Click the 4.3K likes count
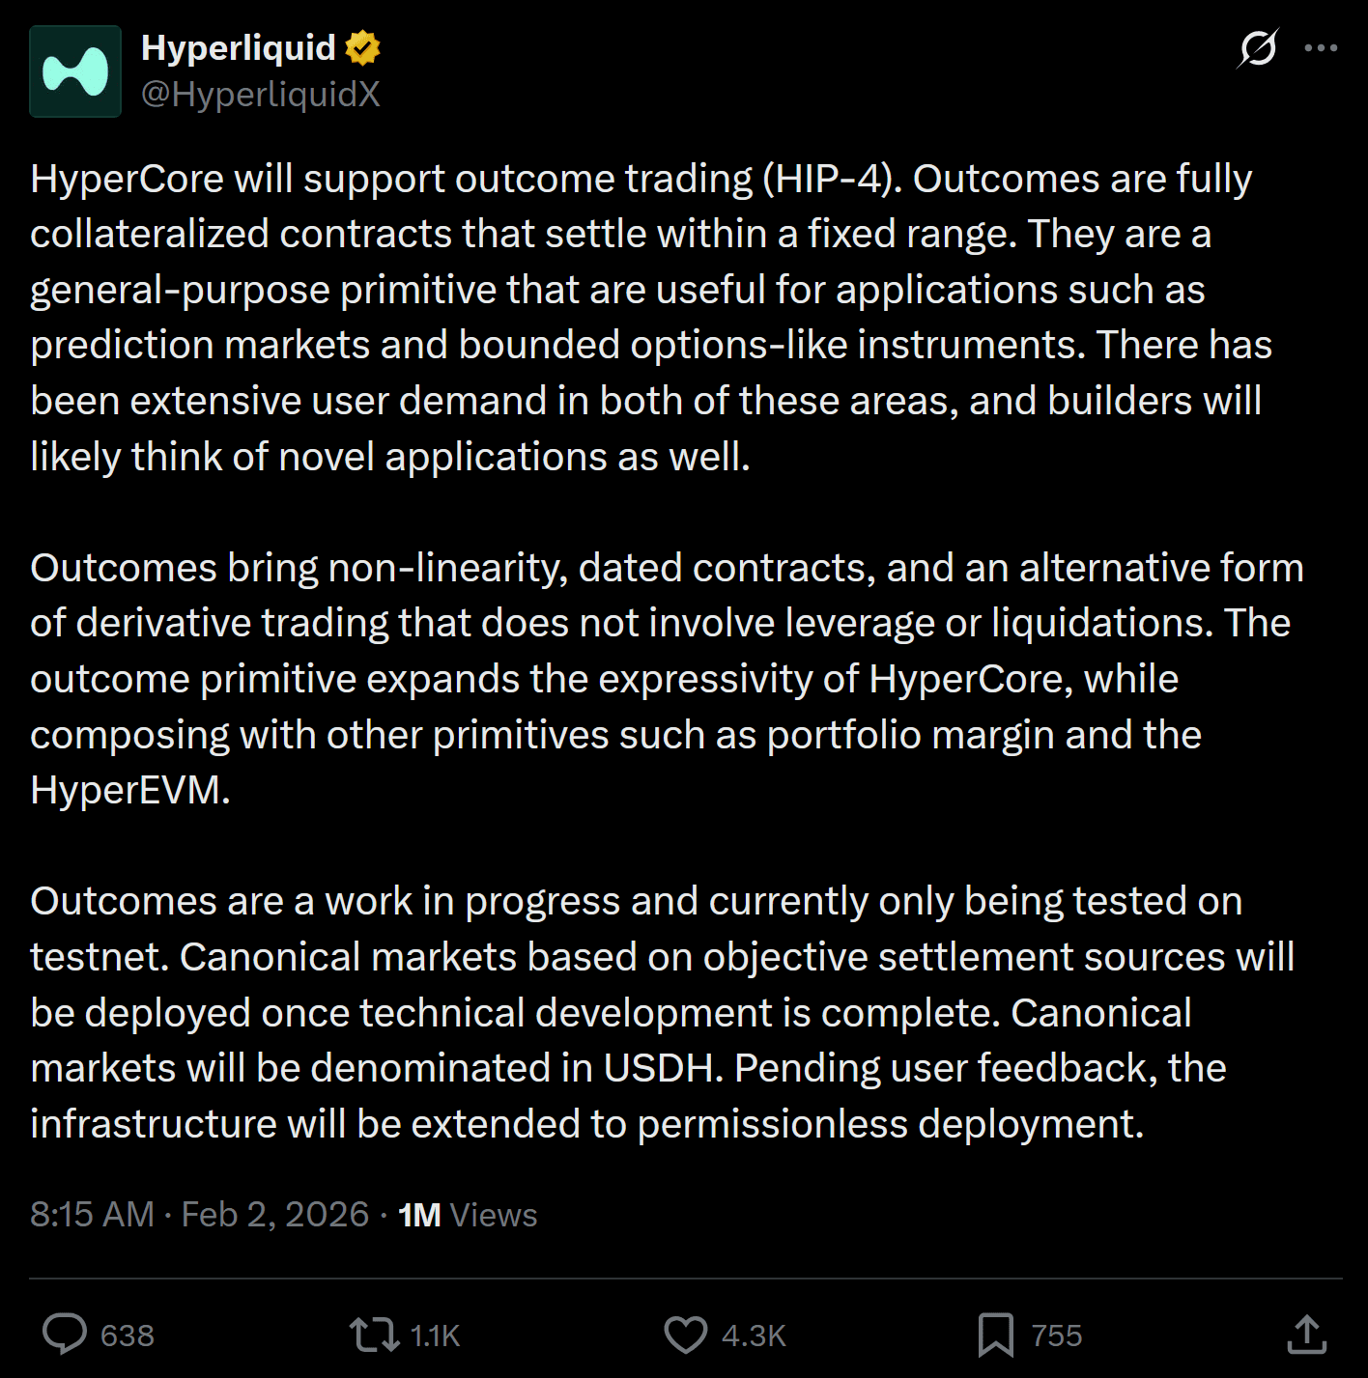1368x1378 pixels. click(754, 1336)
